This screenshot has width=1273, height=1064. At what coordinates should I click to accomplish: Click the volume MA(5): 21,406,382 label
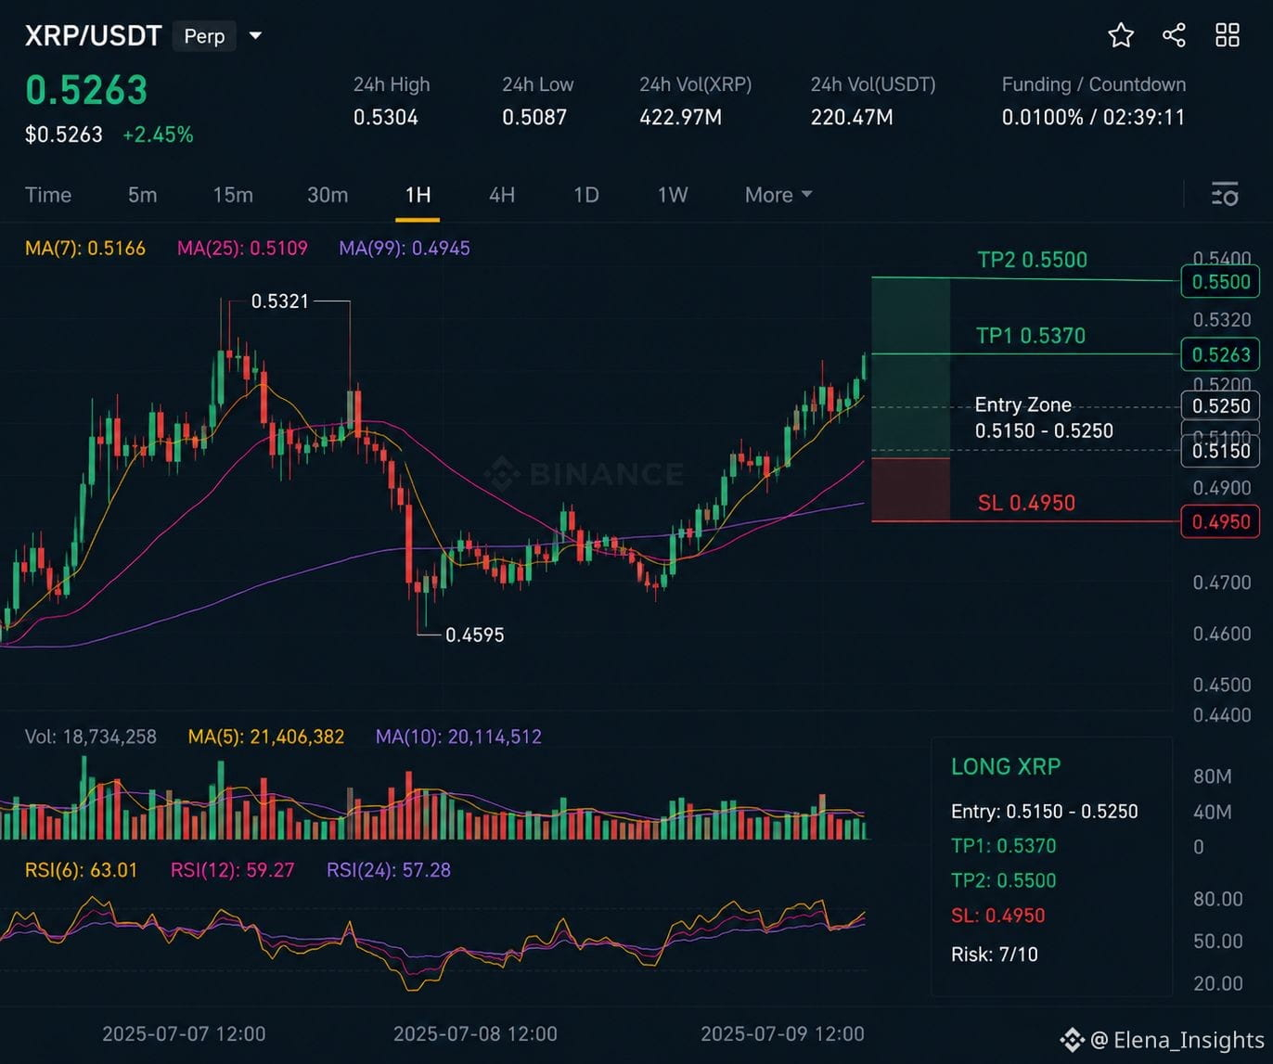[266, 737]
